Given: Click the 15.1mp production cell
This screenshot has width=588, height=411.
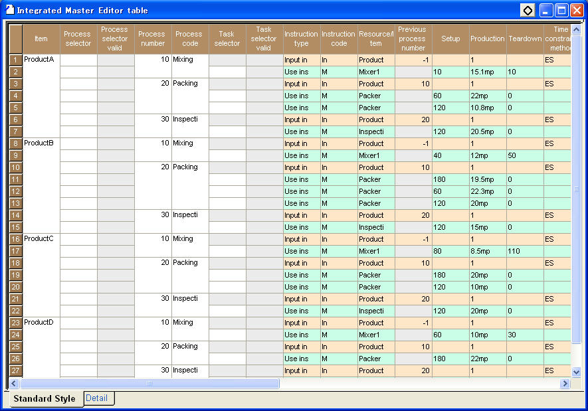Looking at the screenshot, I should (488, 72).
